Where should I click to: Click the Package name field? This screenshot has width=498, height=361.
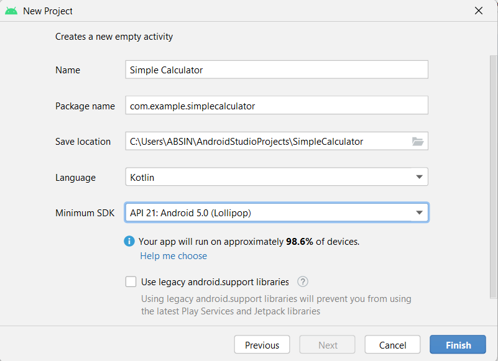point(277,105)
